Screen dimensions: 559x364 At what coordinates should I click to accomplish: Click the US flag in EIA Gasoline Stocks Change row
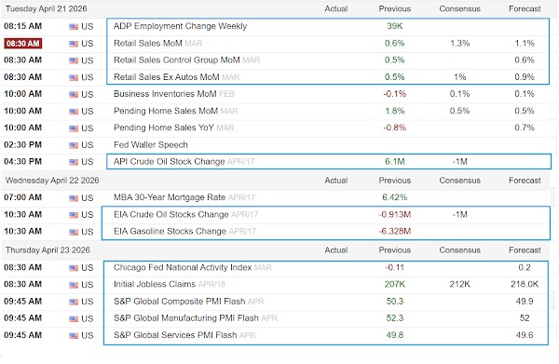tap(74, 232)
